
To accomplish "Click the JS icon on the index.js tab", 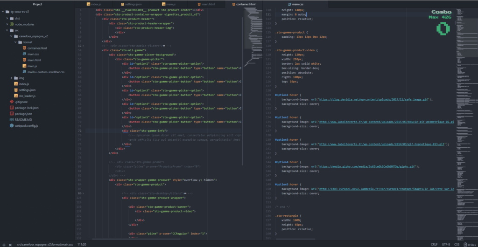I will coord(88,4).
